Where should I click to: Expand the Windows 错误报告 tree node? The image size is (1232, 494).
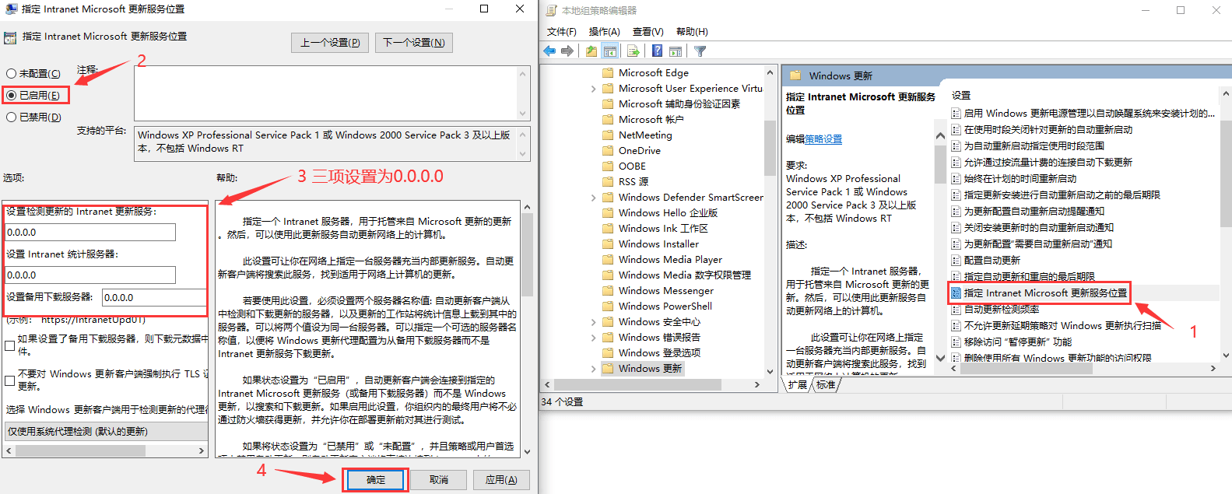pos(594,338)
